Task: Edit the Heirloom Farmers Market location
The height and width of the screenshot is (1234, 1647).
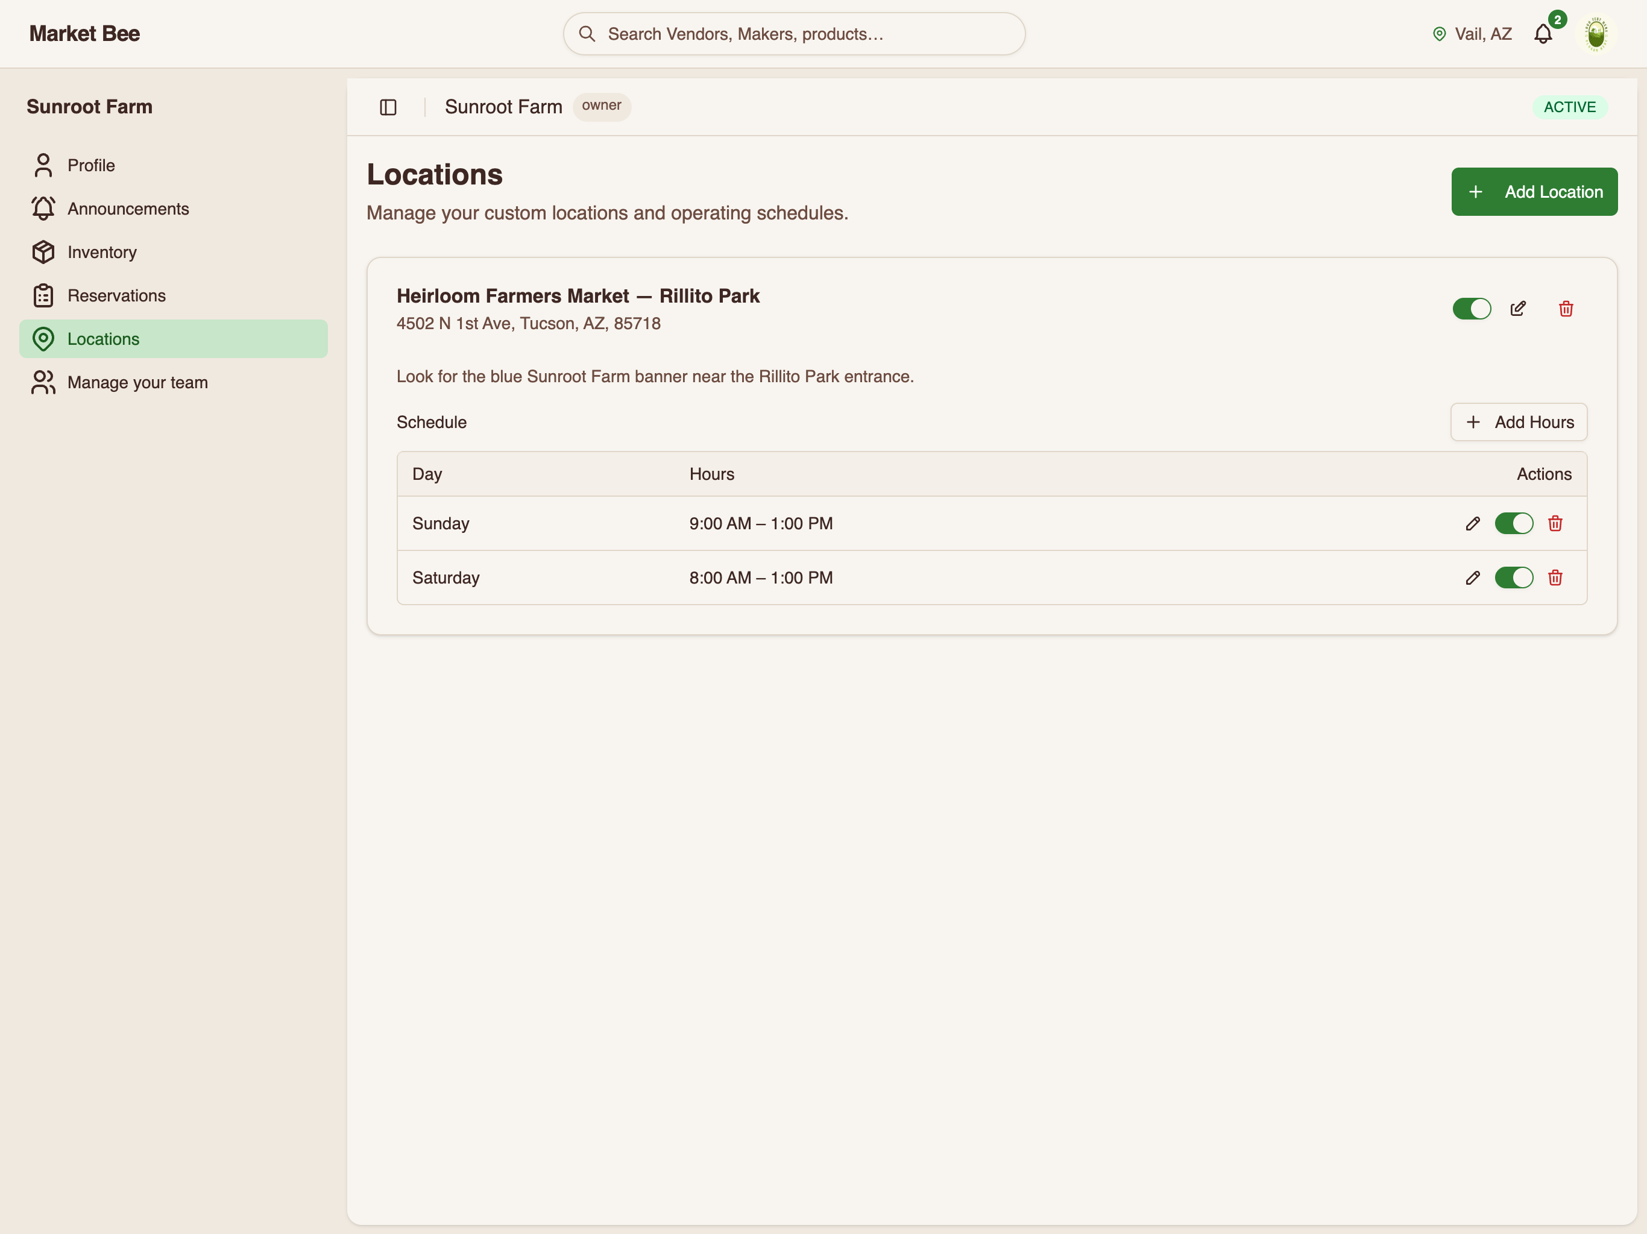Action: (1517, 308)
